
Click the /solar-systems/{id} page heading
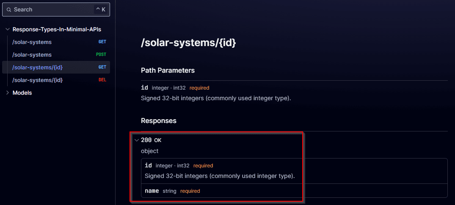[x=188, y=43]
